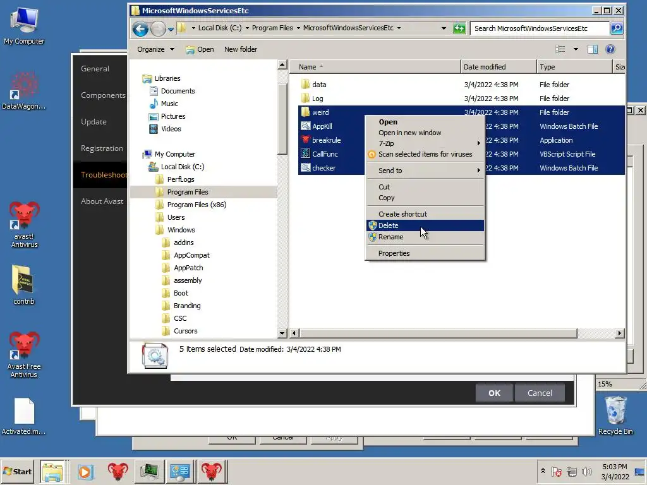The width and height of the screenshot is (647, 485).
Task: Open the Registration tab in Avast settings
Action: pyautogui.click(x=102, y=148)
